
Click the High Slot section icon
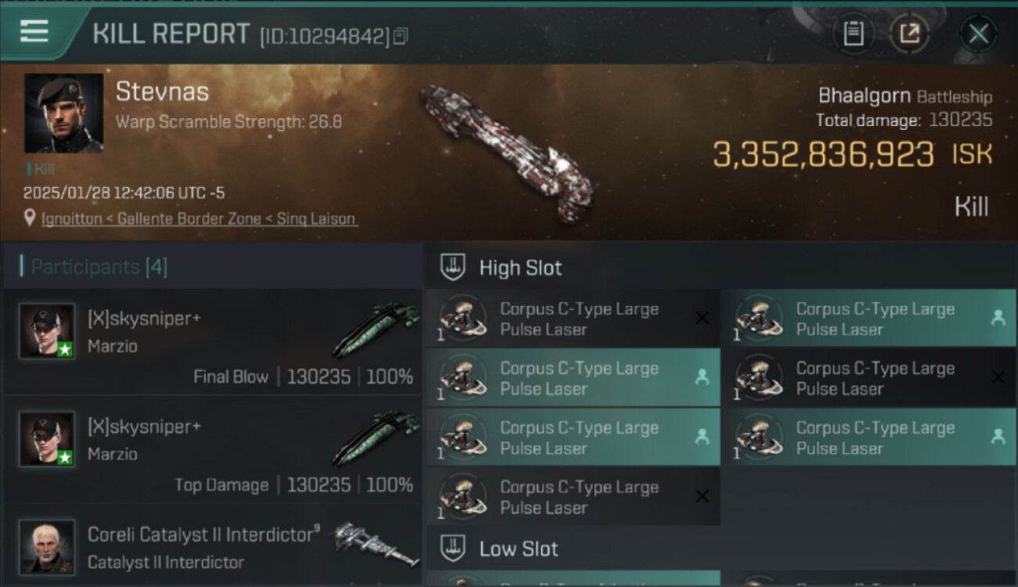453,268
